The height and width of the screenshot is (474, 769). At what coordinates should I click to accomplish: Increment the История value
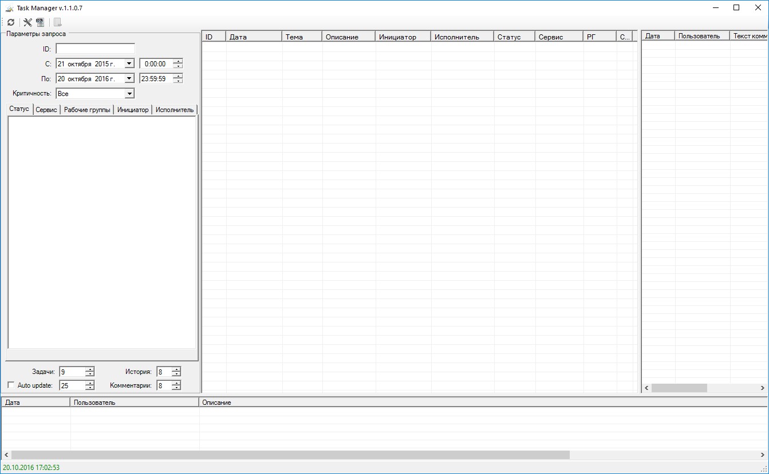click(176, 369)
